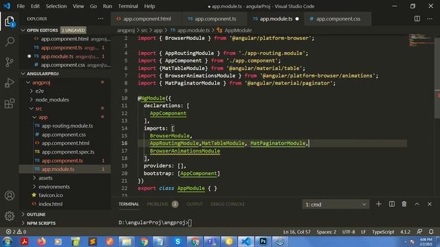Open Sublime Text from taskbar

click(x=93, y=242)
